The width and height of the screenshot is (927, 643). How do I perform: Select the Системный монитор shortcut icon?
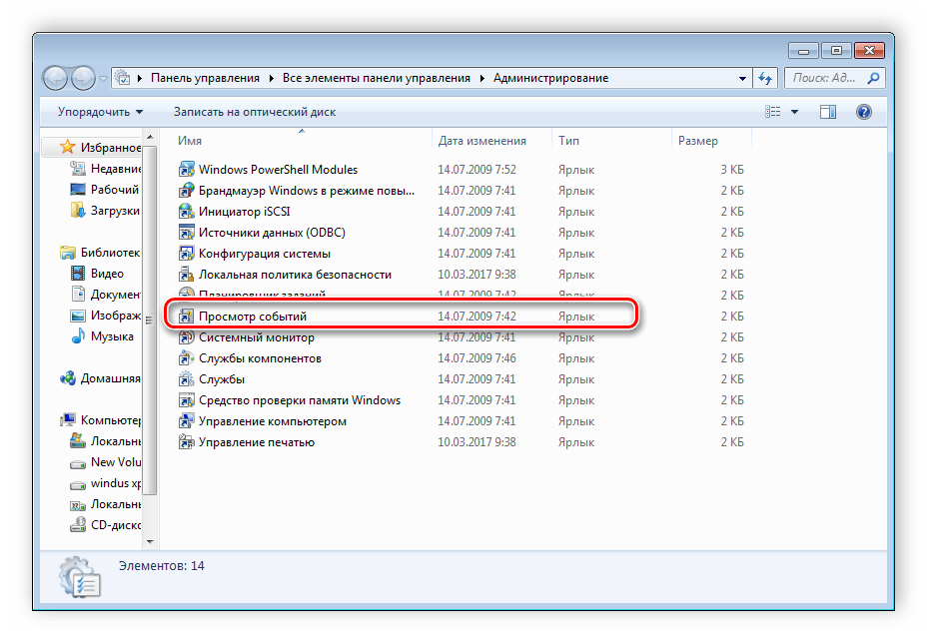click(x=186, y=337)
